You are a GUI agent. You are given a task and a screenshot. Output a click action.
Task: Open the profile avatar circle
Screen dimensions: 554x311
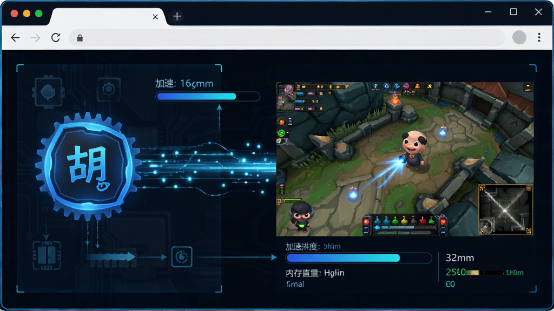tap(519, 37)
